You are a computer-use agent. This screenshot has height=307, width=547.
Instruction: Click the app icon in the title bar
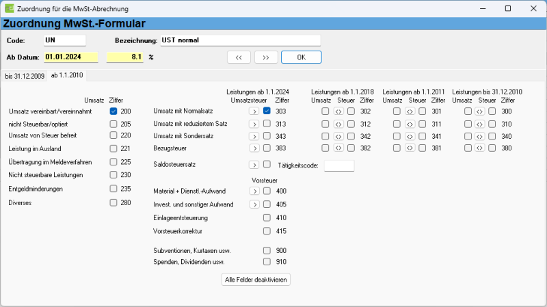9,8
